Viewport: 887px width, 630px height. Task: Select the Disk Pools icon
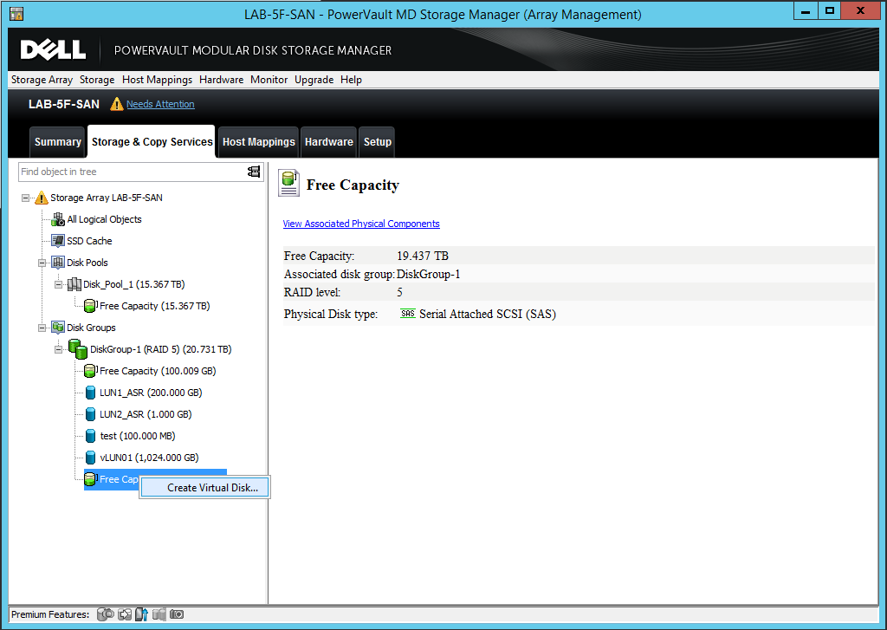(56, 262)
